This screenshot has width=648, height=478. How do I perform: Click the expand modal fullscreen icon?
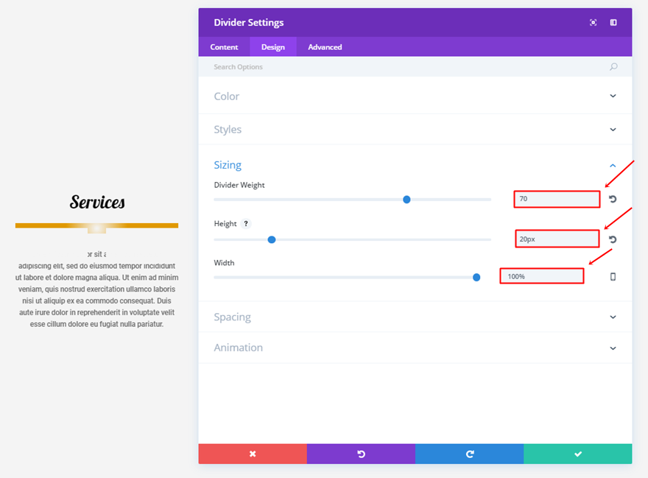click(x=594, y=23)
